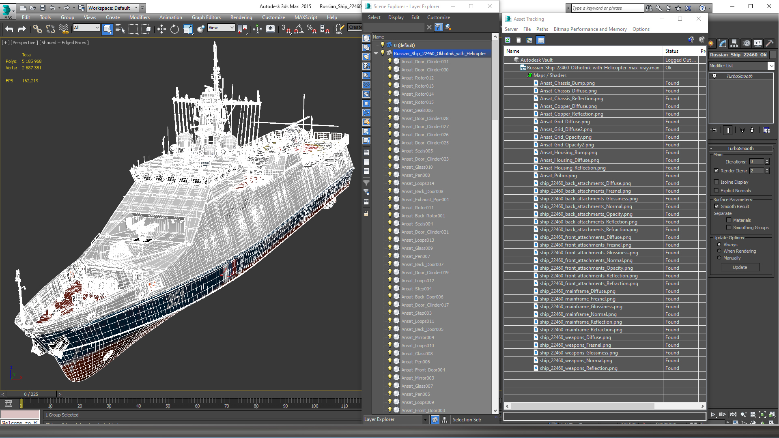Choose Rectangular Selection Region tool

click(133, 29)
